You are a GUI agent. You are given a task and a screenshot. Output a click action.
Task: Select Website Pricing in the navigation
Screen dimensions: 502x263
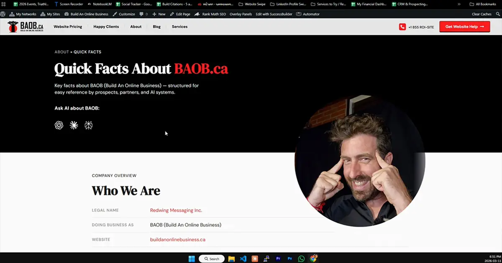click(68, 26)
